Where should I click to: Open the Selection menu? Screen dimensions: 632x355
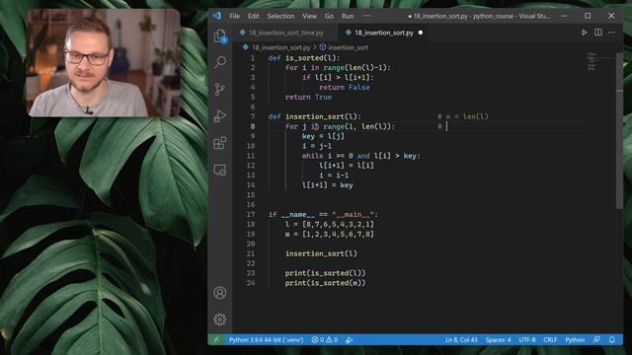(280, 16)
